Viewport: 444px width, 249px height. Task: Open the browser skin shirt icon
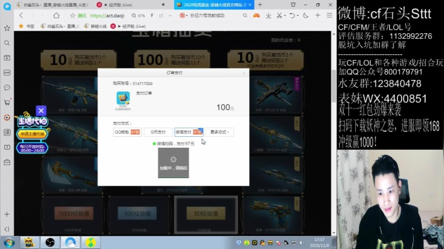pos(293,5)
